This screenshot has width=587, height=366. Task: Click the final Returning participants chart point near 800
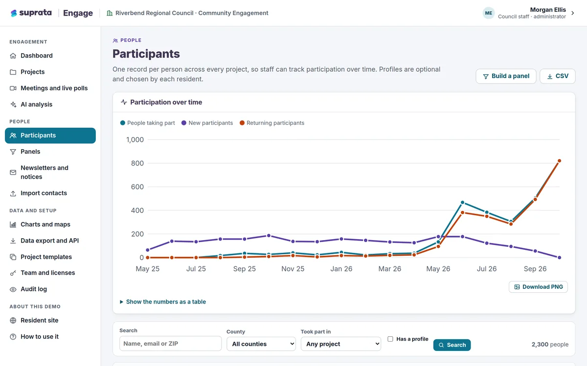pos(559,161)
